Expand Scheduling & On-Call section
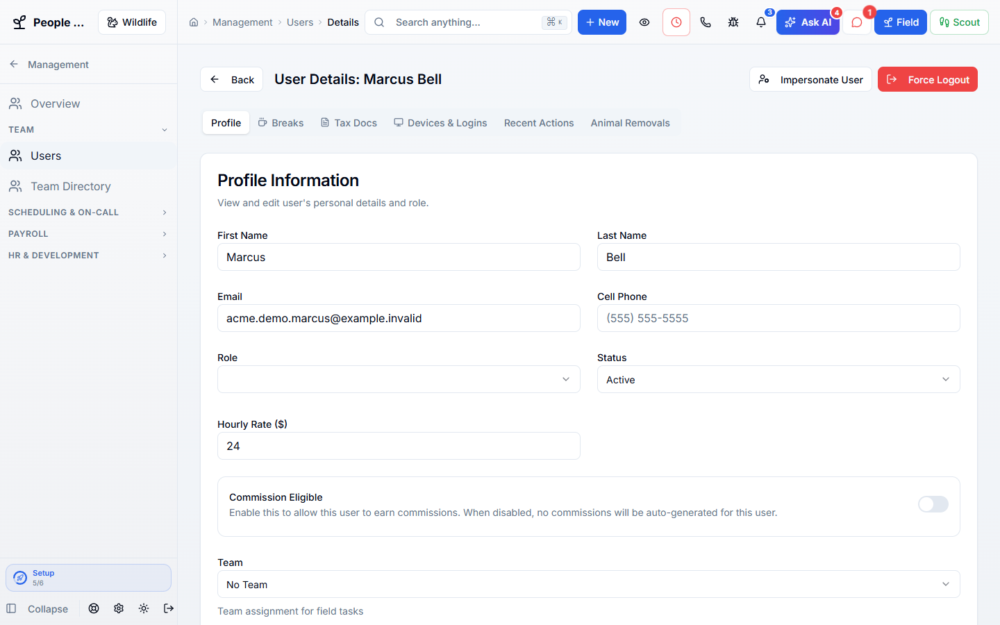 pos(88,212)
